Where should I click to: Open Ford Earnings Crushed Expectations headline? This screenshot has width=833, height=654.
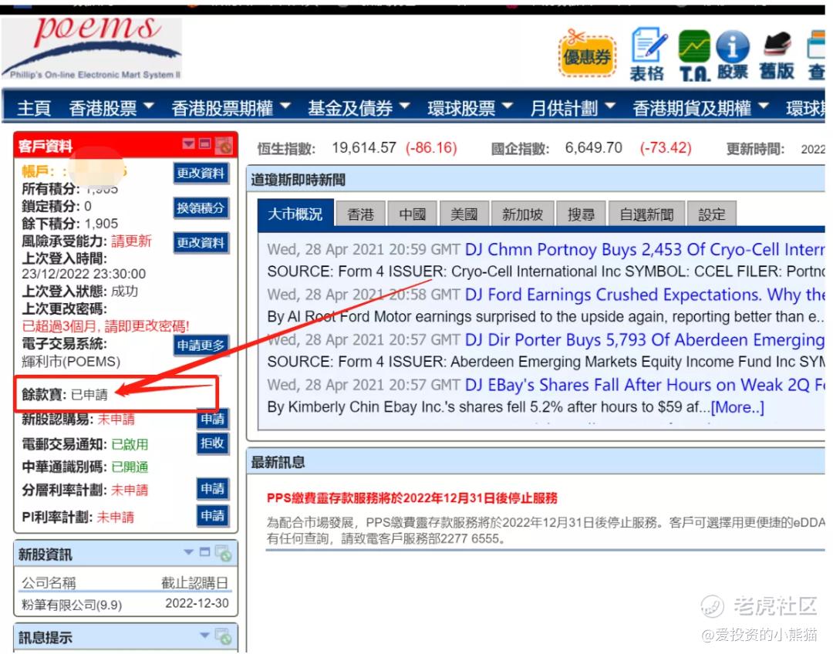pos(644,295)
